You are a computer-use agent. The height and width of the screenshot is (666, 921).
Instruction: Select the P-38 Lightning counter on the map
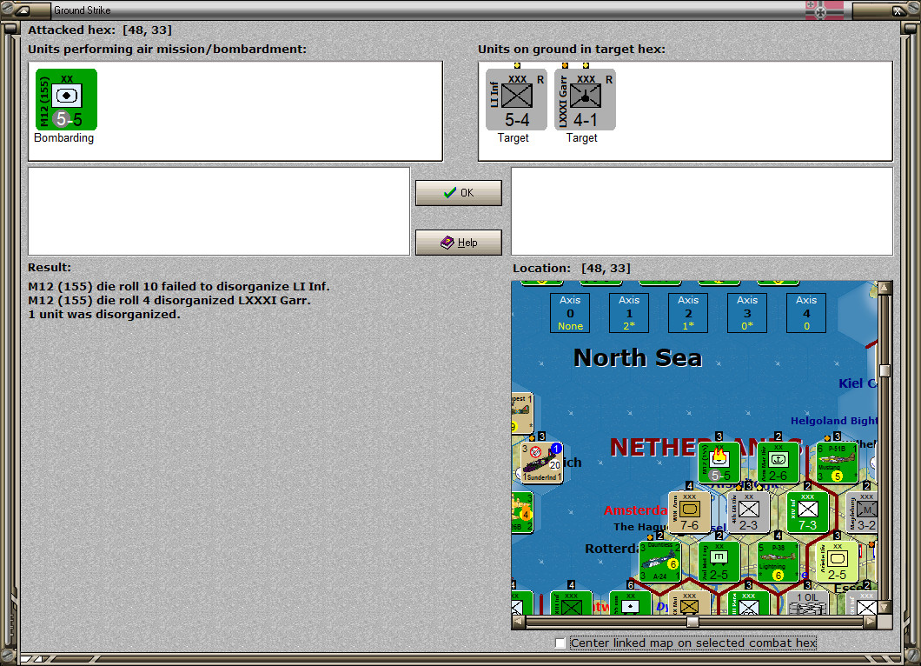click(x=778, y=561)
